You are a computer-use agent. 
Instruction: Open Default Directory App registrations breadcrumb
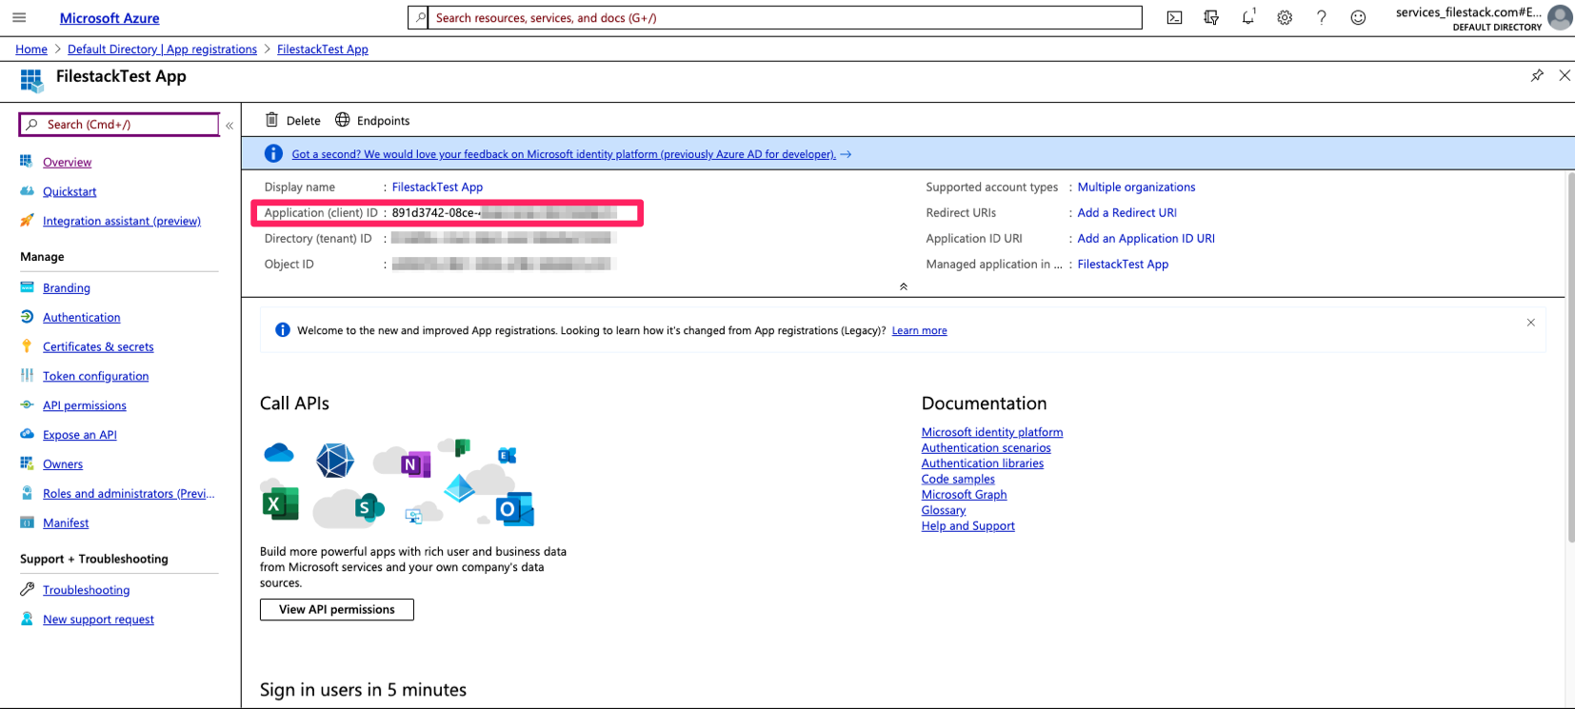(162, 49)
